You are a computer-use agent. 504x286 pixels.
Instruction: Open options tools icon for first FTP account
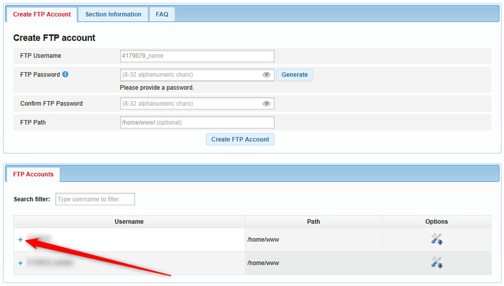click(x=437, y=239)
